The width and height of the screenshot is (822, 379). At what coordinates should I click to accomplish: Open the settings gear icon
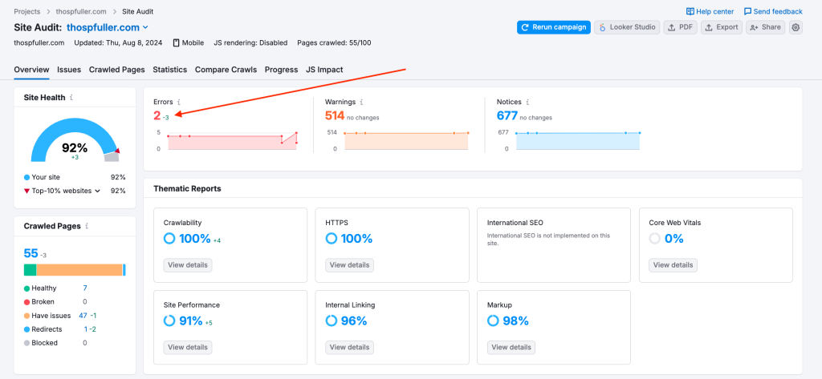coord(796,27)
